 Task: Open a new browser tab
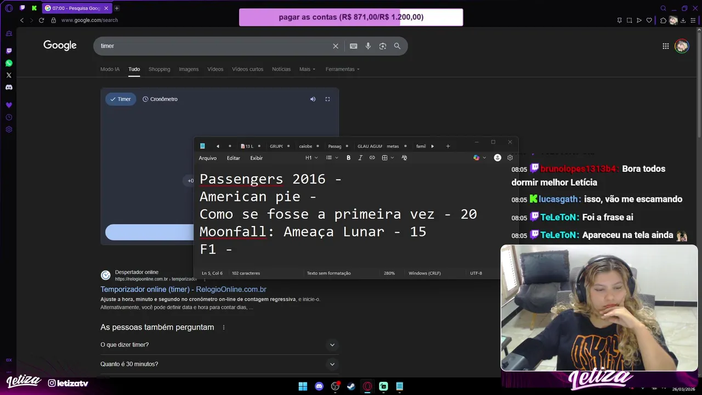(x=117, y=8)
